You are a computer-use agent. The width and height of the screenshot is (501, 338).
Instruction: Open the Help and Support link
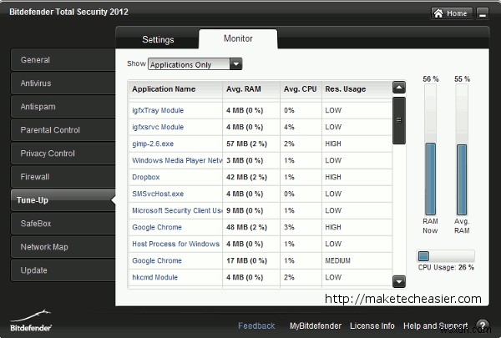[436, 326]
